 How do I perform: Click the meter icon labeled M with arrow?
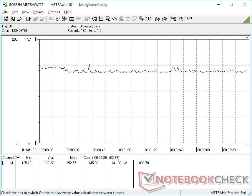click(x=42, y=19)
